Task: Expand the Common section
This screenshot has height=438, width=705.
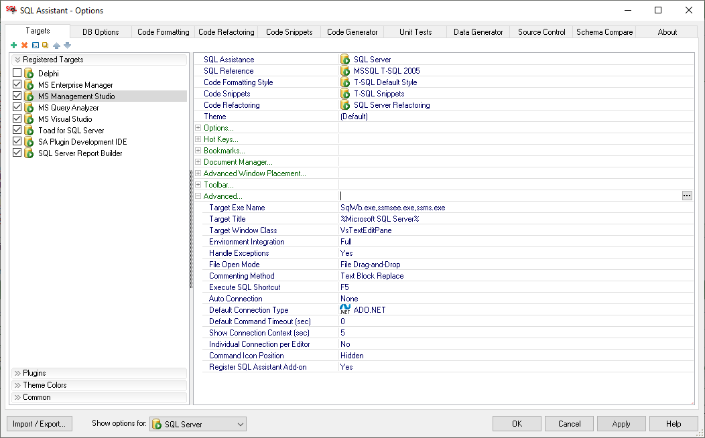Action: tap(99, 397)
